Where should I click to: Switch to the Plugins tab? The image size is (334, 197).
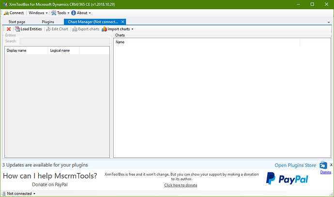coord(48,22)
